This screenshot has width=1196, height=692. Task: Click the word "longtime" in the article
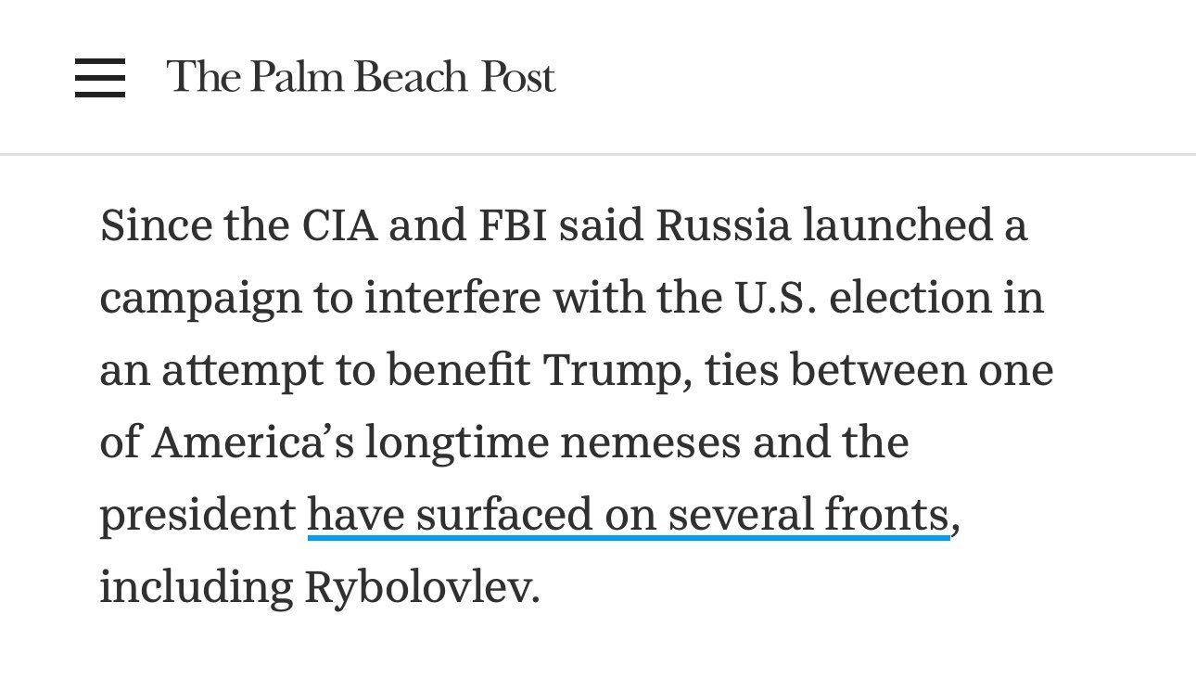coord(456,443)
